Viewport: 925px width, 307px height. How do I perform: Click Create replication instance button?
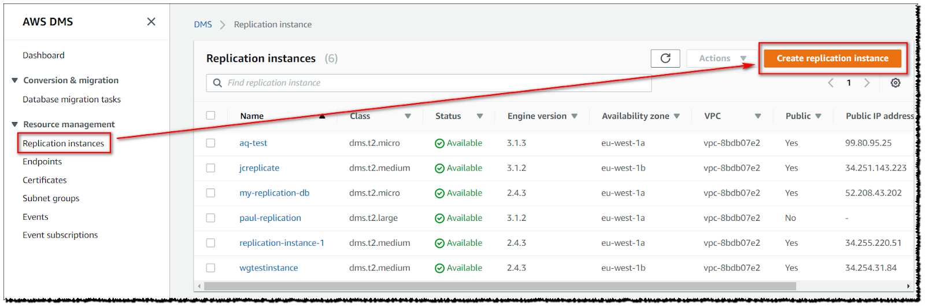pos(832,58)
